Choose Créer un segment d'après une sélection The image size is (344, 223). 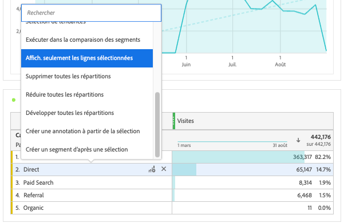tap(87, 149)
